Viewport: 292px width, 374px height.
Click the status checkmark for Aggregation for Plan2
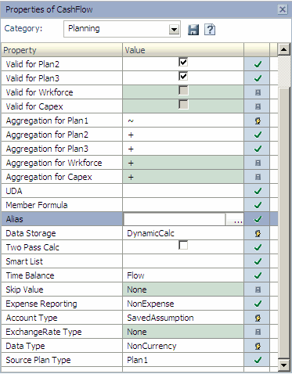(x=258, y=135)
